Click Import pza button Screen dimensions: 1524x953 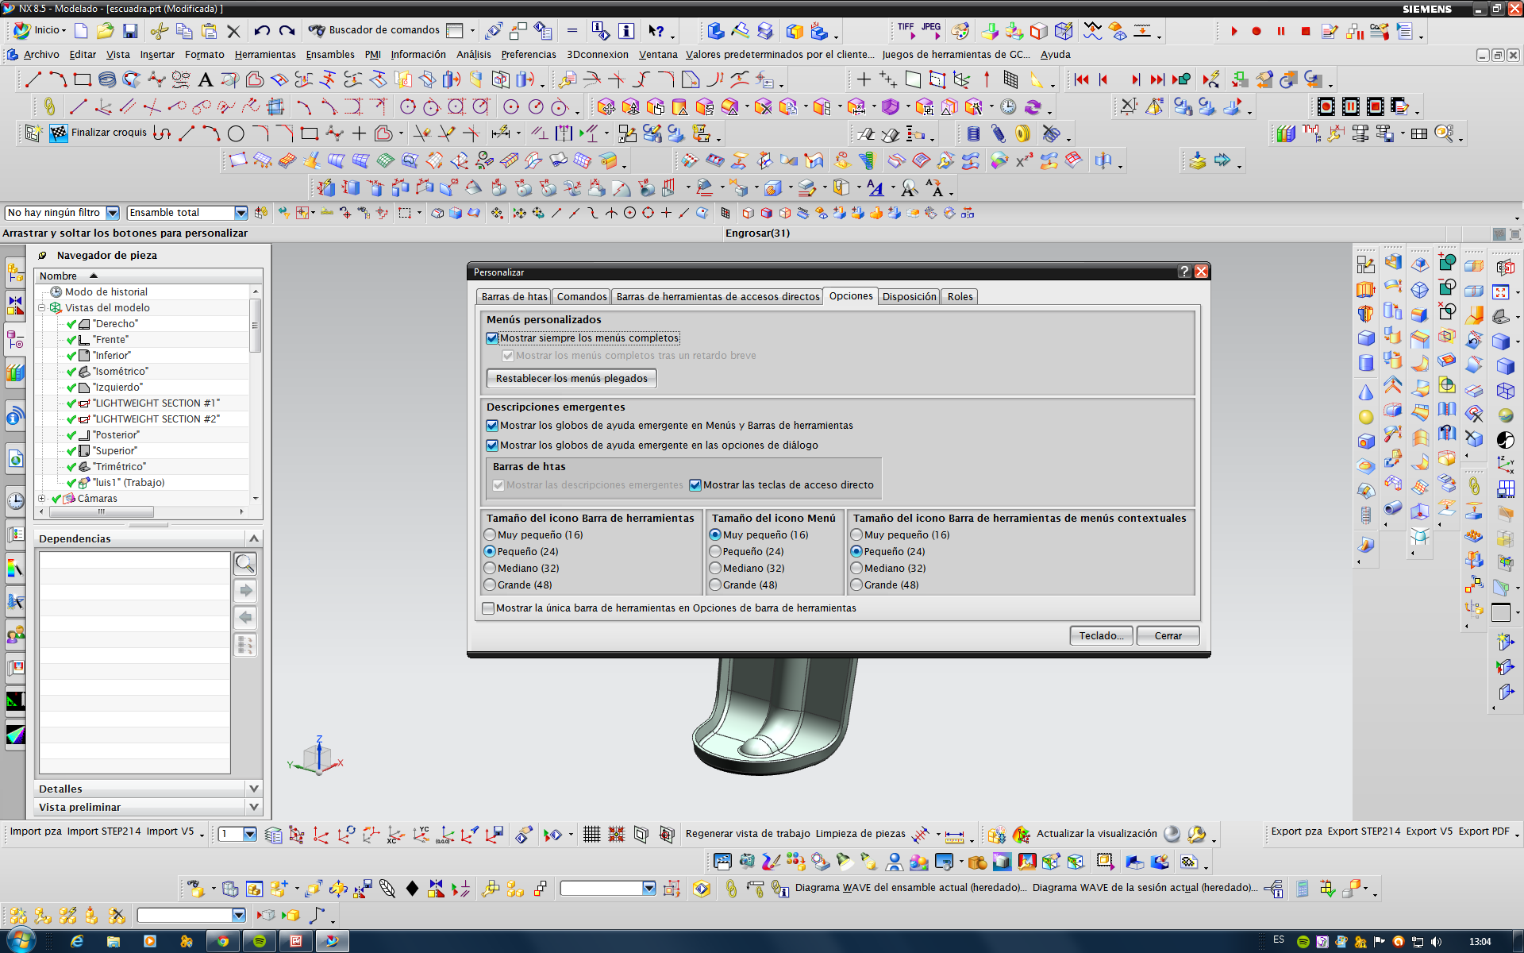pyautogui.click(x=36, y=831)
